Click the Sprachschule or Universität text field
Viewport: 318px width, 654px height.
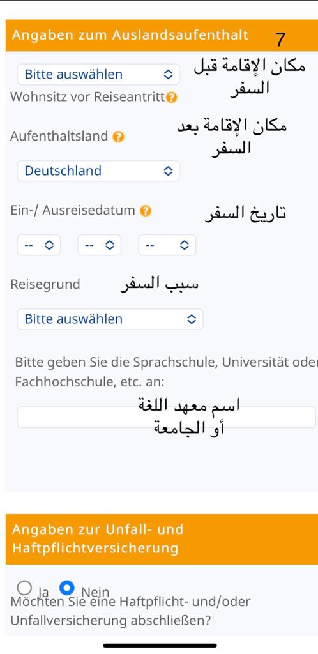[x=166, y=417]
